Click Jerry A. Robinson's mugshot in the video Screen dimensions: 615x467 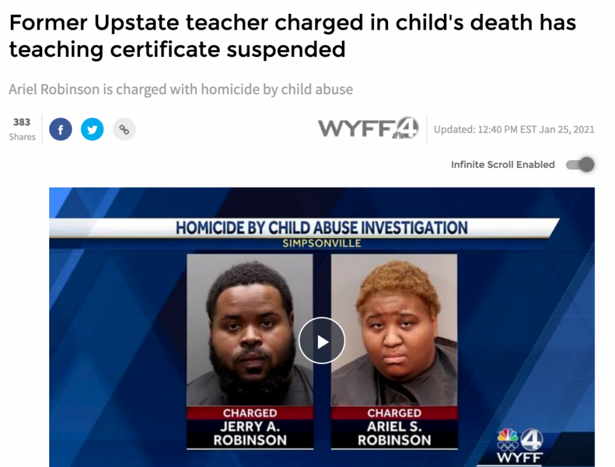[250, 330]
